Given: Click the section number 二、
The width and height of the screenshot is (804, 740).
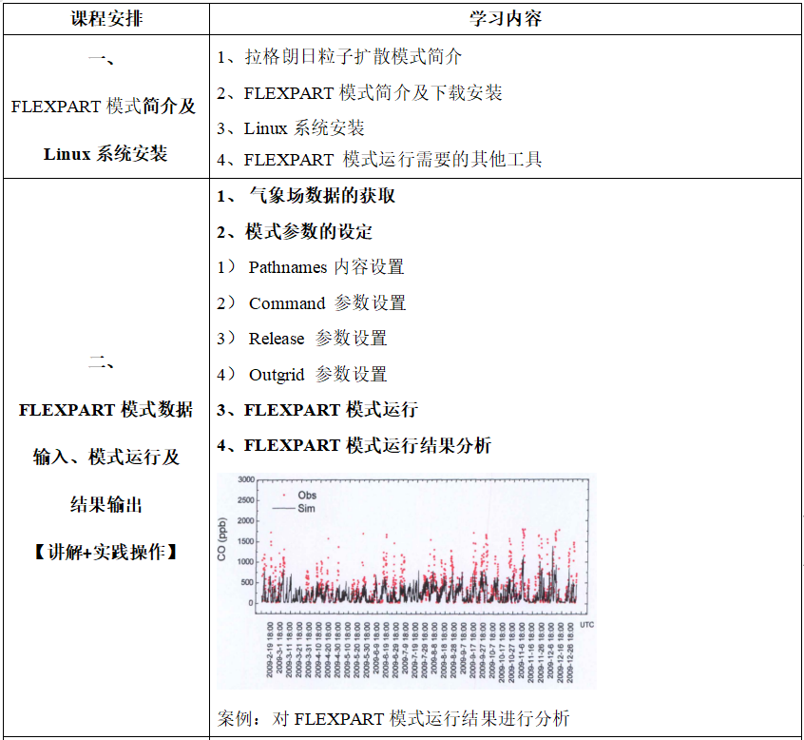Looking at the screenshot, I should [x=102, y=362].
